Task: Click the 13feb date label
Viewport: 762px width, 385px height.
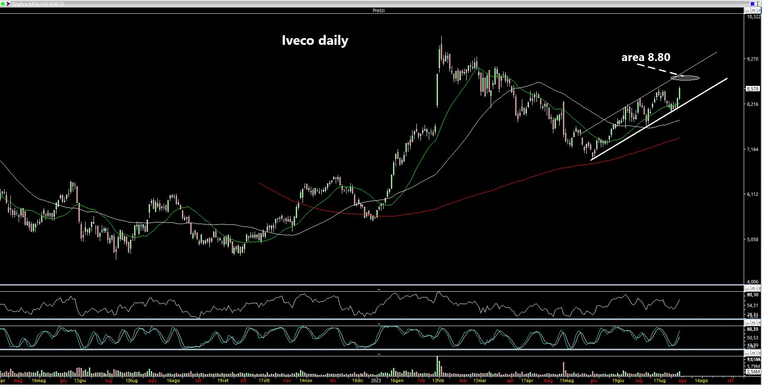Action: click(x=438, y=380)
